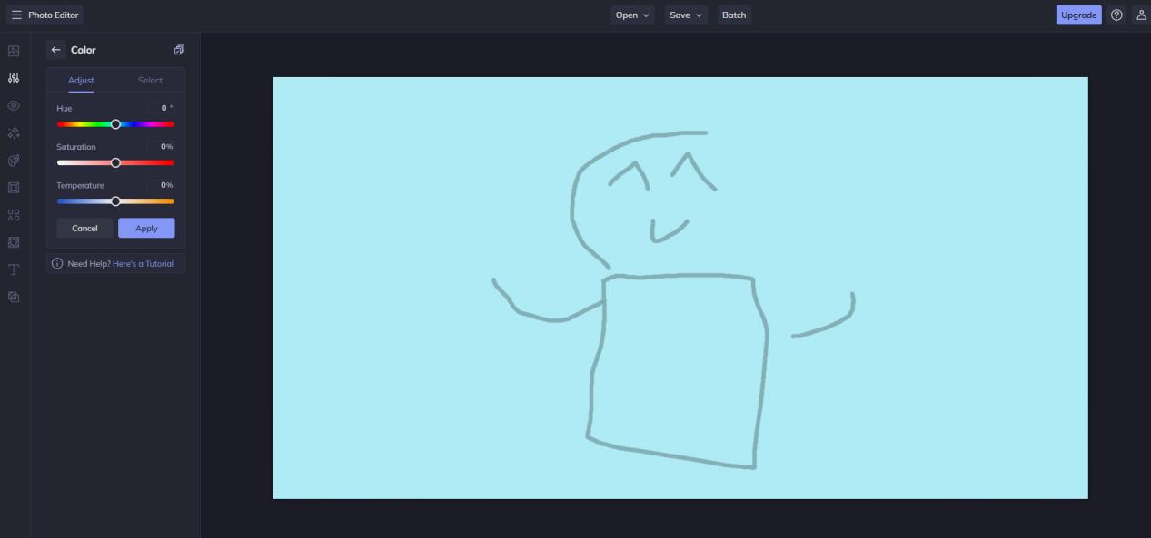The height and width of the screenshot is (538, 1151).
Task: Click the Batch button
Action: (x=734, y=15)
